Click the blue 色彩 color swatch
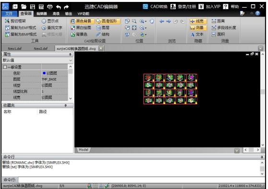268x189 pixels. pyautogui.click(x=44, y=73)
